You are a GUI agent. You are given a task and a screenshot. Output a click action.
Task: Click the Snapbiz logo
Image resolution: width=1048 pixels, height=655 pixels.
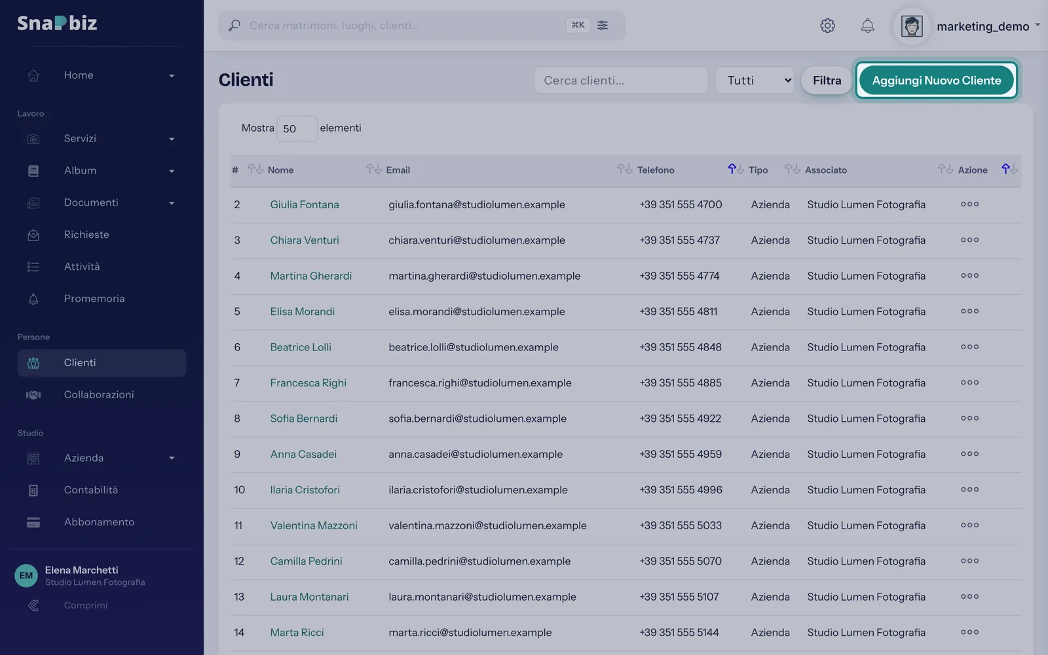click(x=57, y=23)
